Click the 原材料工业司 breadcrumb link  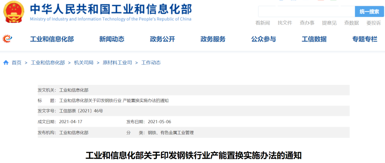click(x=117, y=63)
